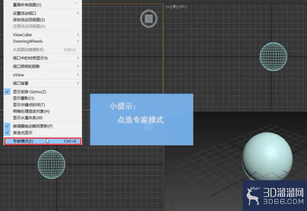
Task: Select the wireframe sphere in front viewport
Action: (273, 57)
